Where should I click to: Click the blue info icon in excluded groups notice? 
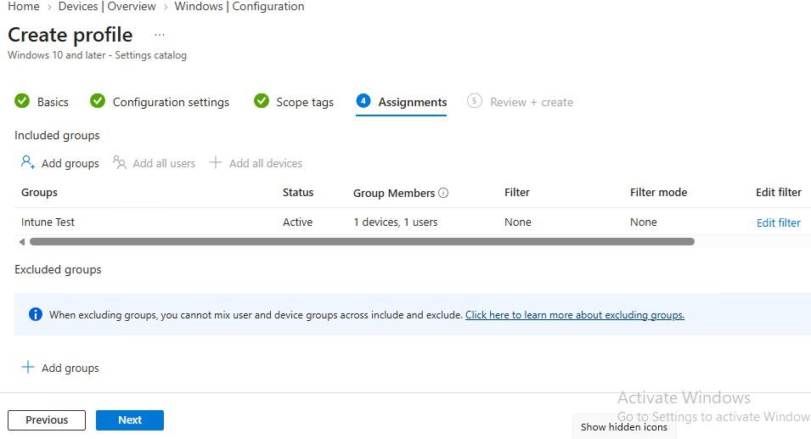[35, 314]
